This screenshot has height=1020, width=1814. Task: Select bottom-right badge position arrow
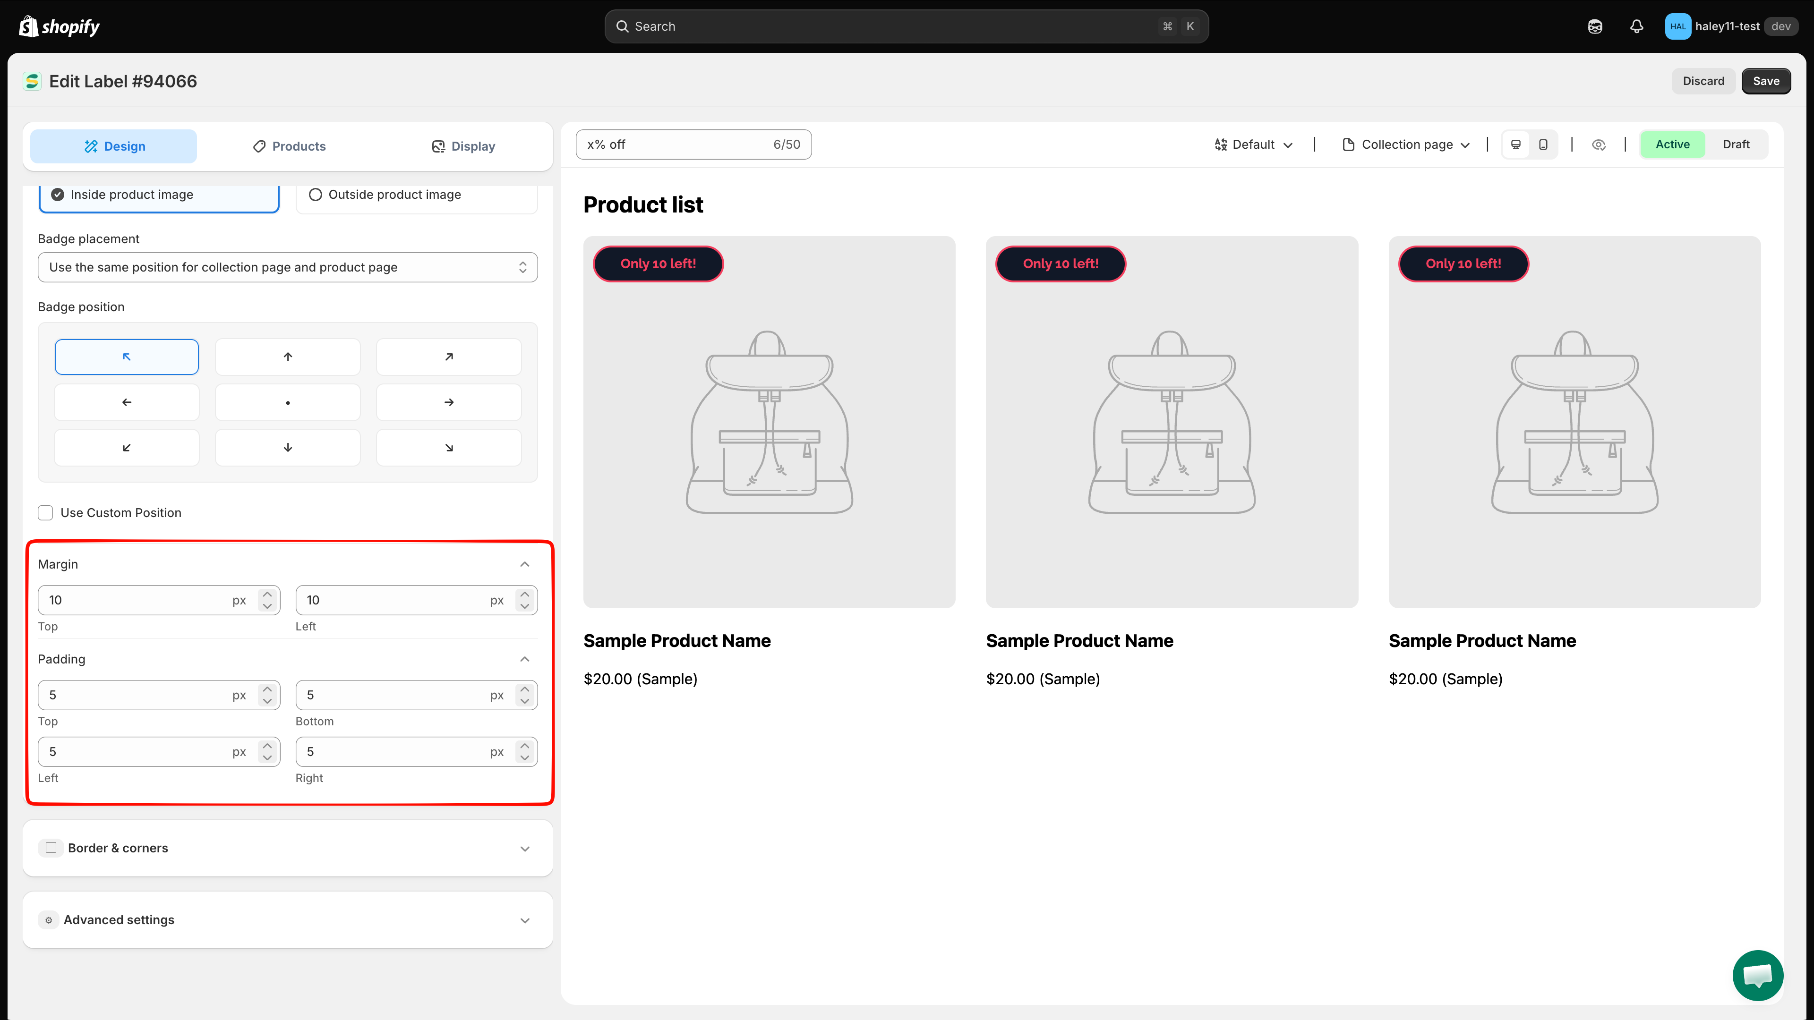point(449,448)
